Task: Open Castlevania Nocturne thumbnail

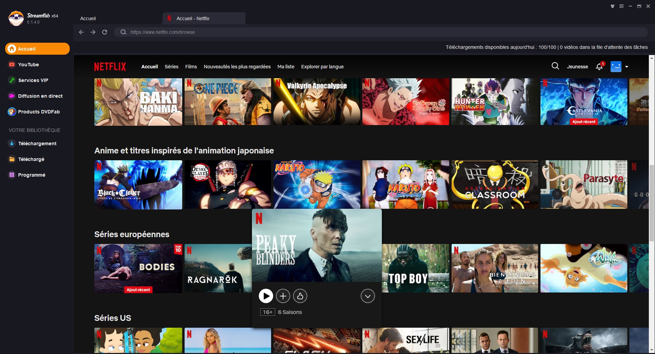Action: [584, 101]
